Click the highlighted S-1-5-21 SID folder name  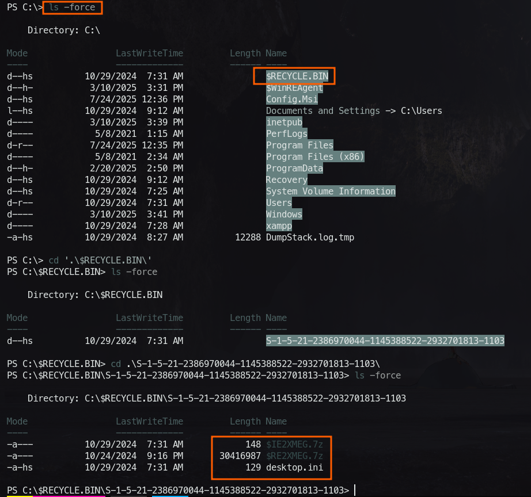point(385,341)
